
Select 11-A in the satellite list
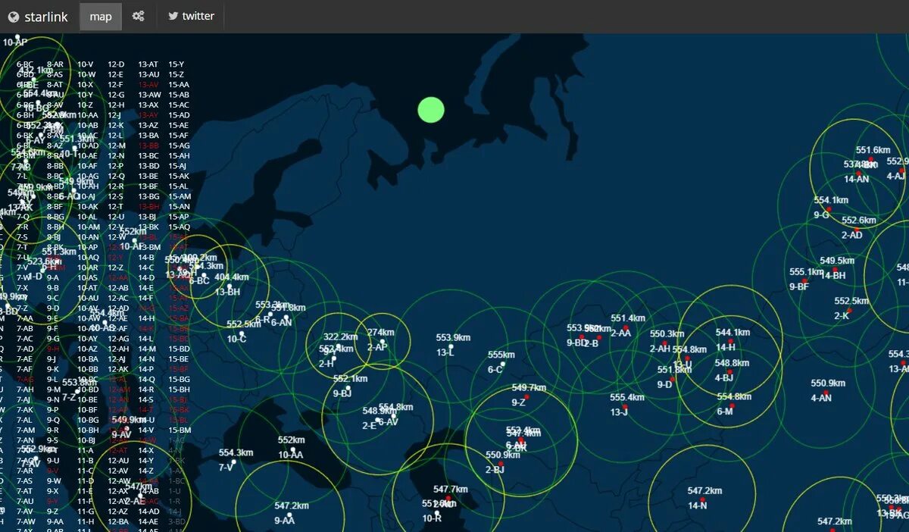[x=86, y=450]
